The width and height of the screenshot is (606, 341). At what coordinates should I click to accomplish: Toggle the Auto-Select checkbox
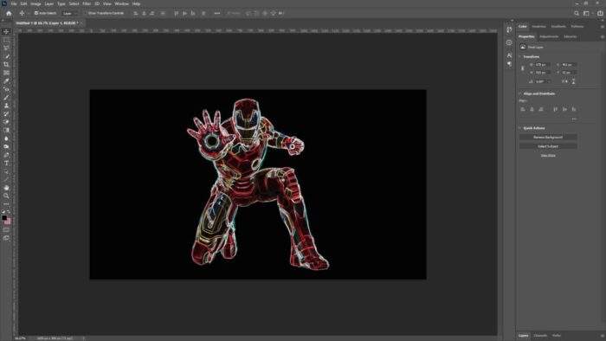[x=36, y=13]
